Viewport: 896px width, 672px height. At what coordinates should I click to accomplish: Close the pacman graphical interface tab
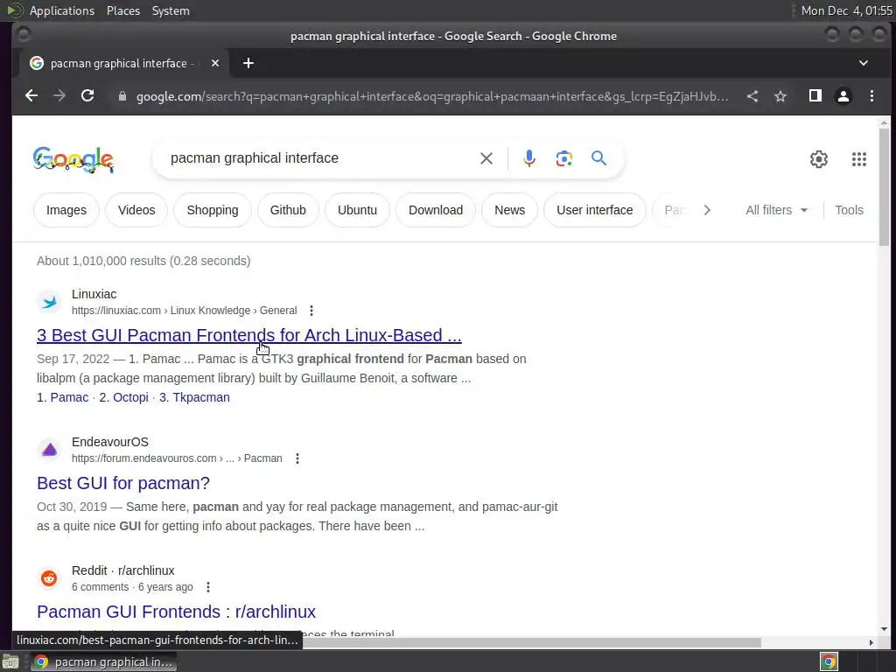pyautogui.click(x=215, y=63)
